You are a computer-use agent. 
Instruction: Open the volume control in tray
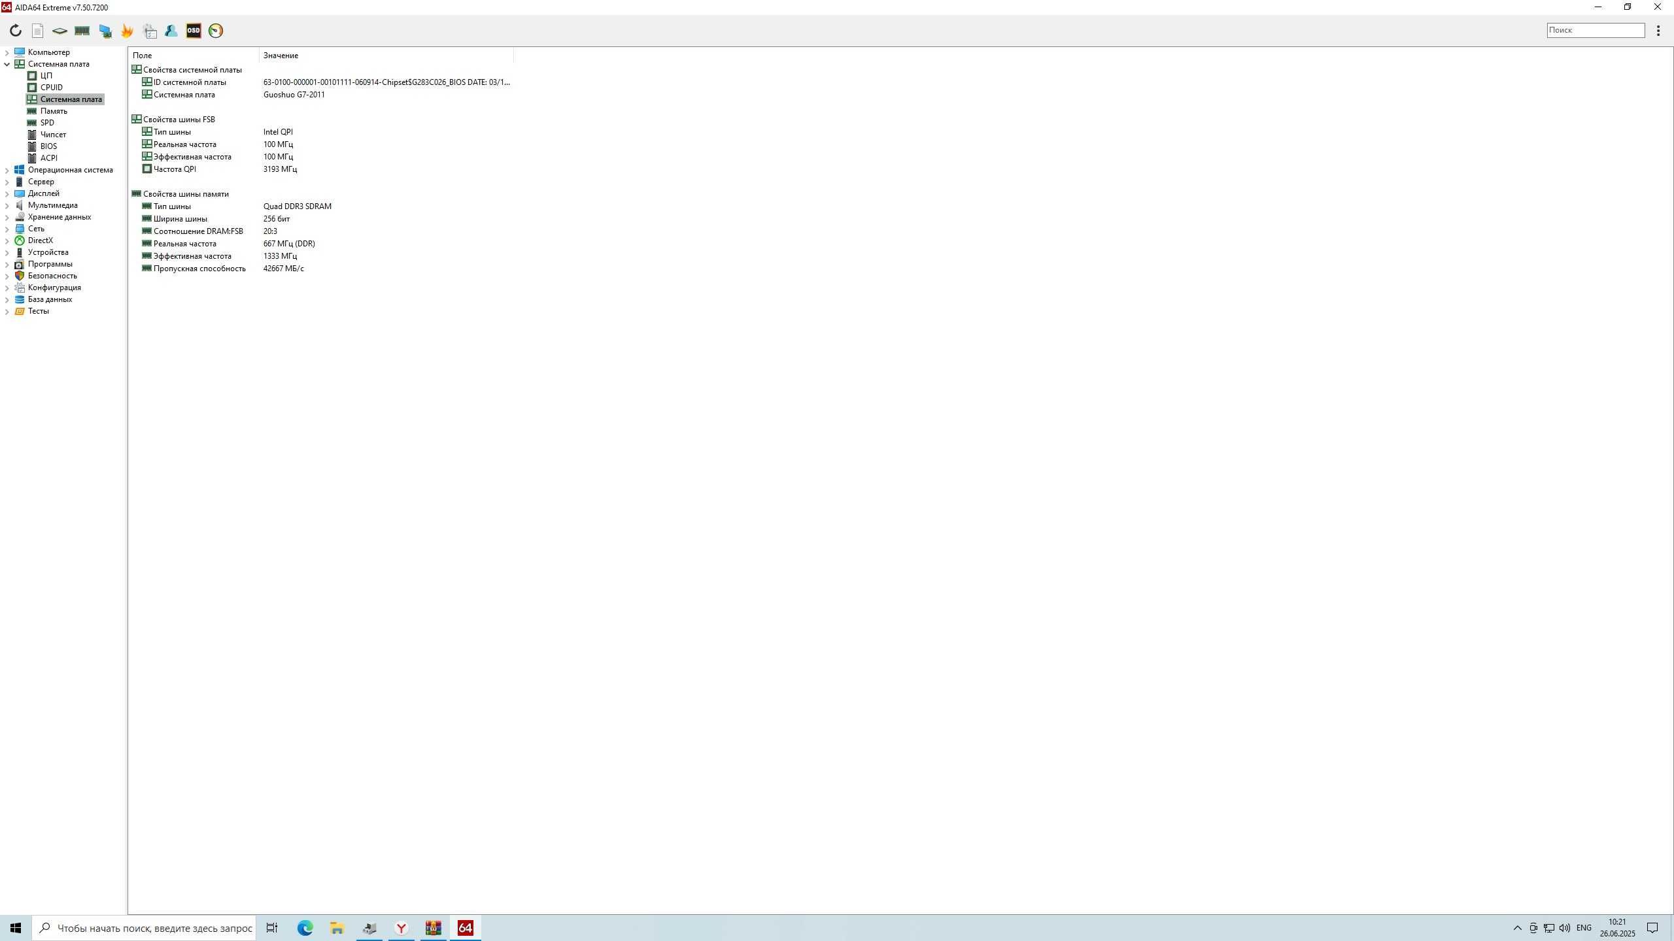(x=1565, y=928)
